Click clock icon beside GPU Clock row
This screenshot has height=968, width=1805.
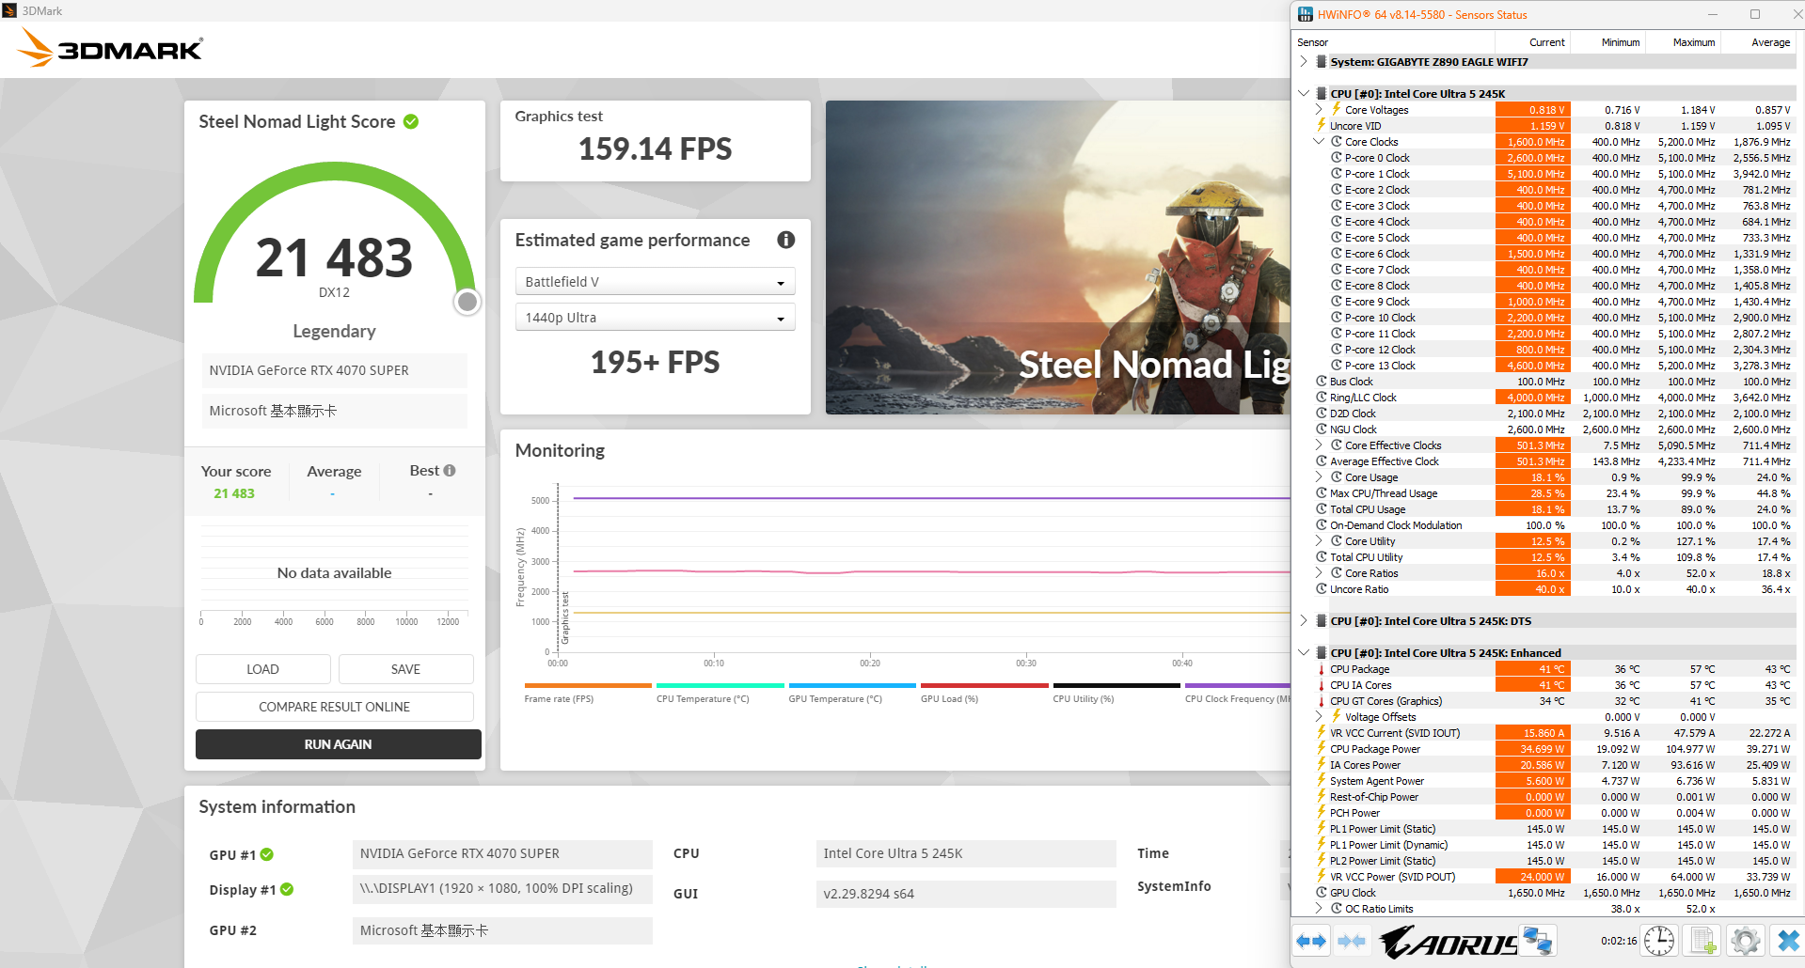[x=1321, y=893]
